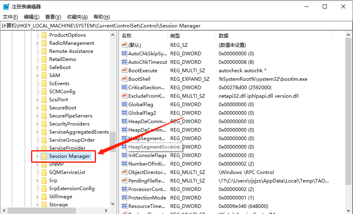Select the RetailDemo folder icon
Screen dimensions: 353x214
(44, 59)
